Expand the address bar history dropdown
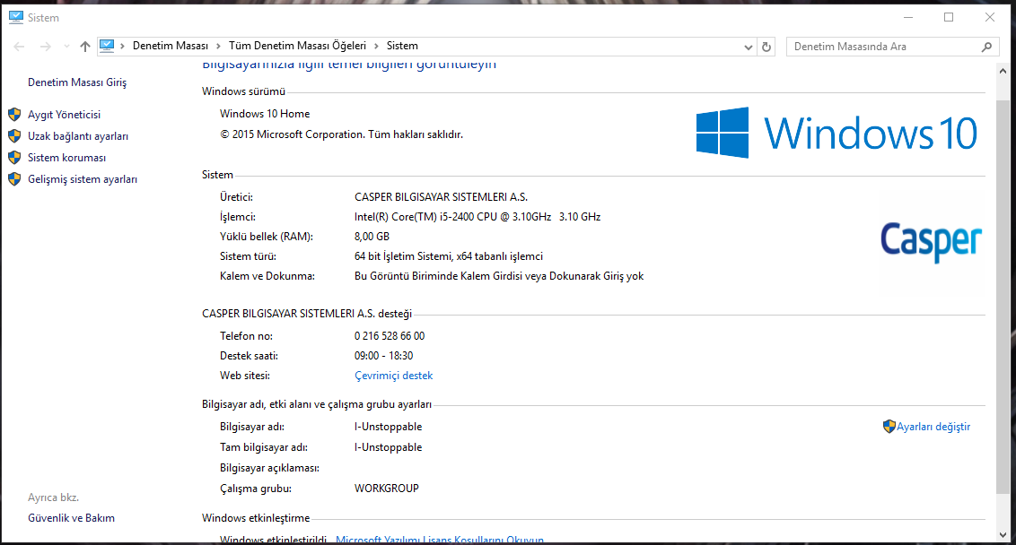Image resolution: width=1016 pixels, height=545 pixels. click(x=749, y=47)
